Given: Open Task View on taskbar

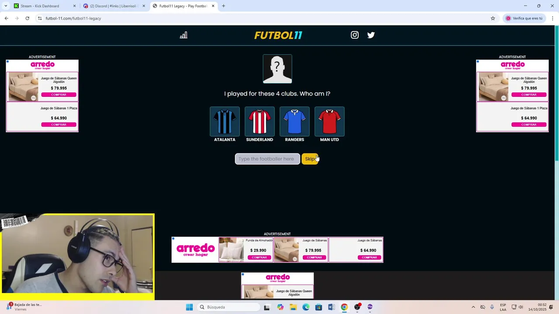Looking at the screenshot, I should [267, 307].
